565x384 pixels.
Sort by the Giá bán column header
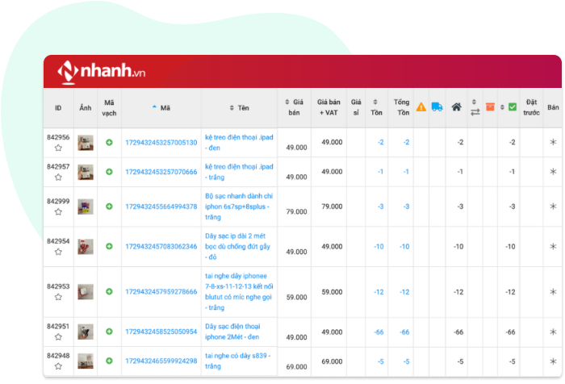point(295,107)
